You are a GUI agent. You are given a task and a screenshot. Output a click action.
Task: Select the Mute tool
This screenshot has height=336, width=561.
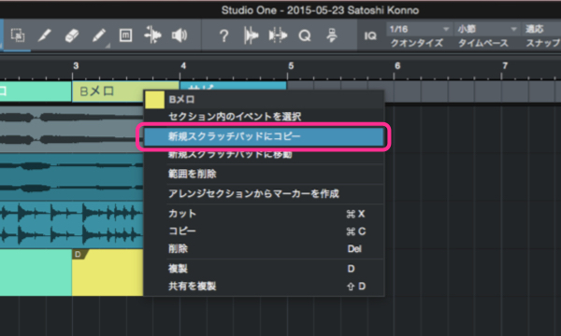point(125,35)
